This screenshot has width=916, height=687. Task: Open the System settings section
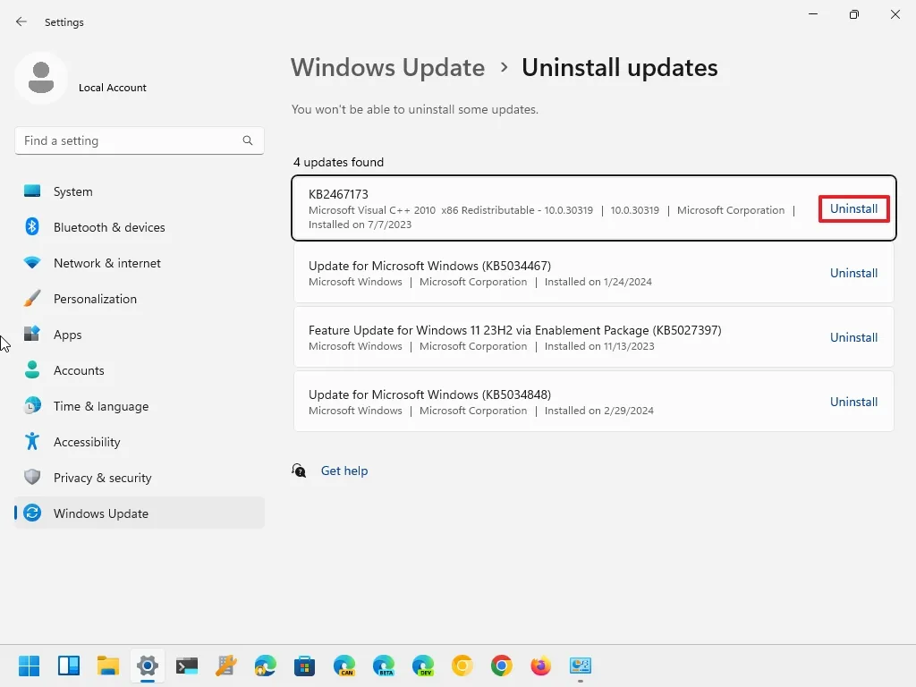72,191
